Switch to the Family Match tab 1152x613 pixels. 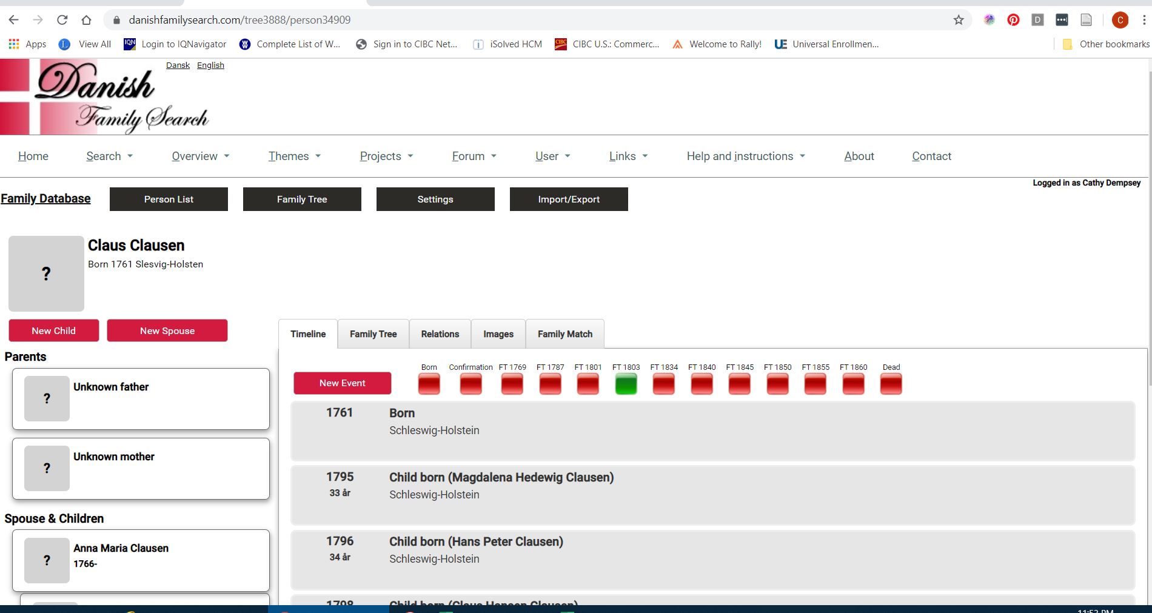pos(564,334)
